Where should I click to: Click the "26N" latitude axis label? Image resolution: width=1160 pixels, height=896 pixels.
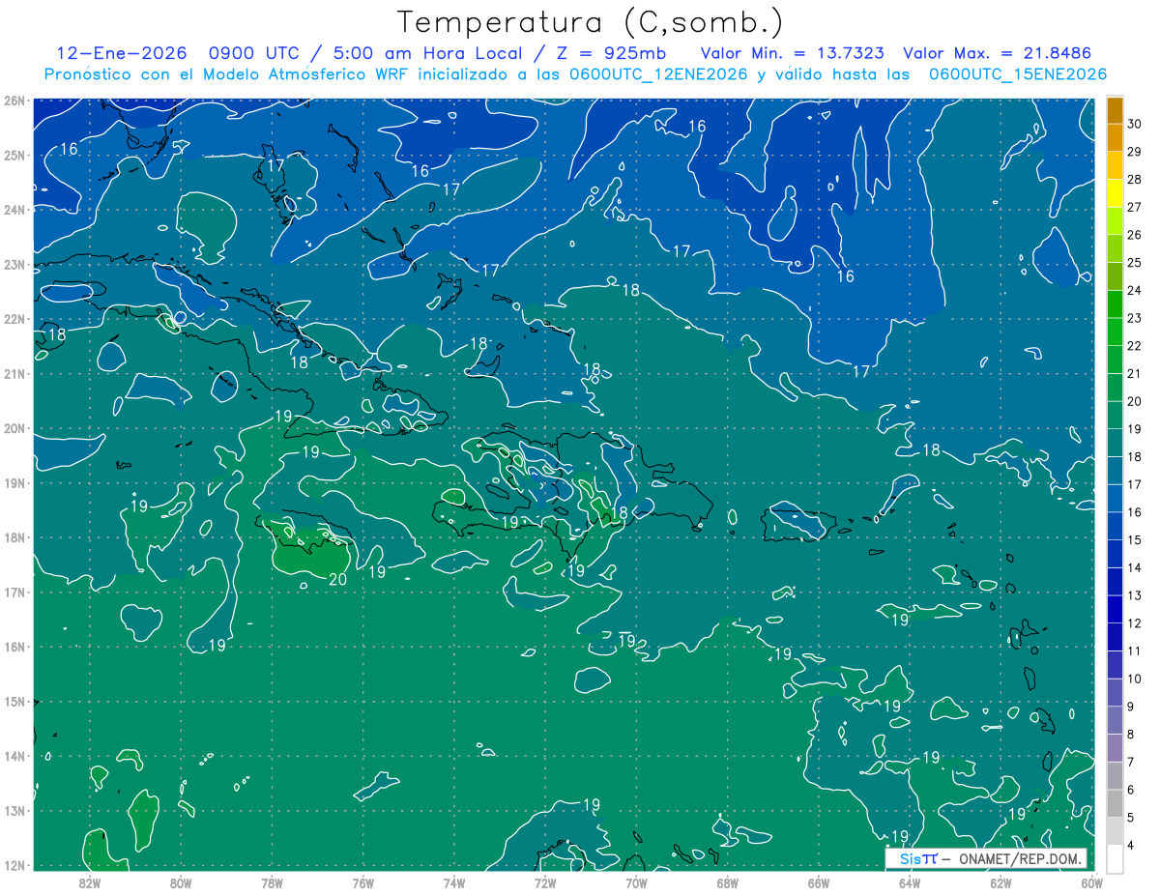(x=14, y=101)
